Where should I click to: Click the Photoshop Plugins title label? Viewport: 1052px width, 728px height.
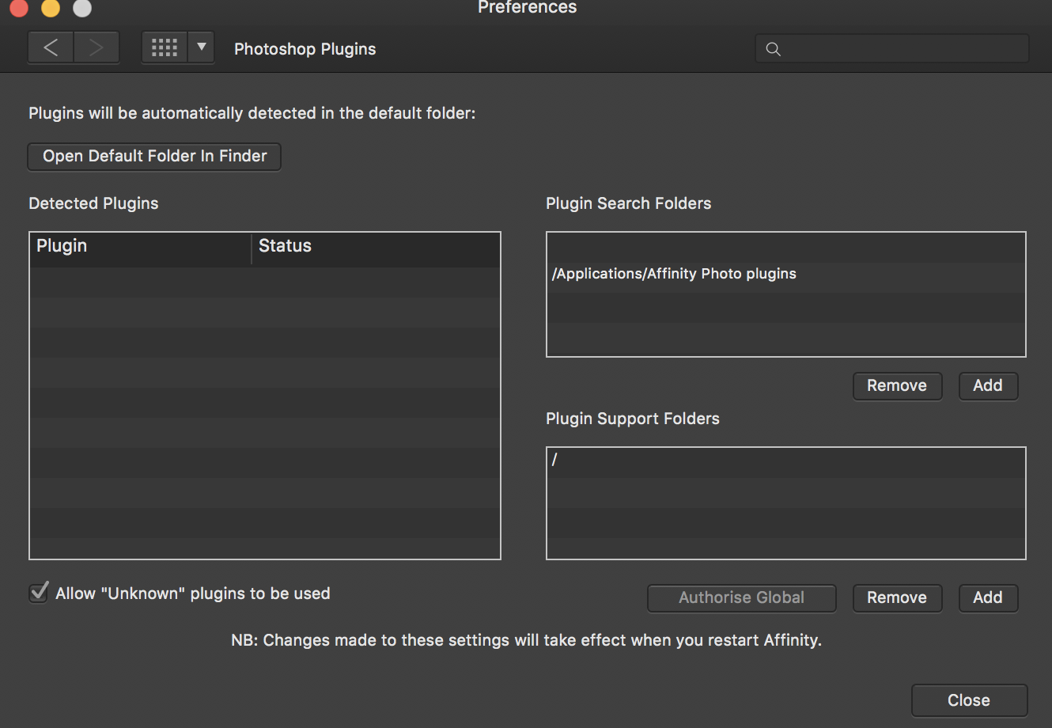(x=305, y=49)
